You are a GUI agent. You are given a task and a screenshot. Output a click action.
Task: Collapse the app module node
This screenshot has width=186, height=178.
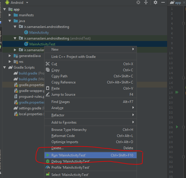click(5, 9)
